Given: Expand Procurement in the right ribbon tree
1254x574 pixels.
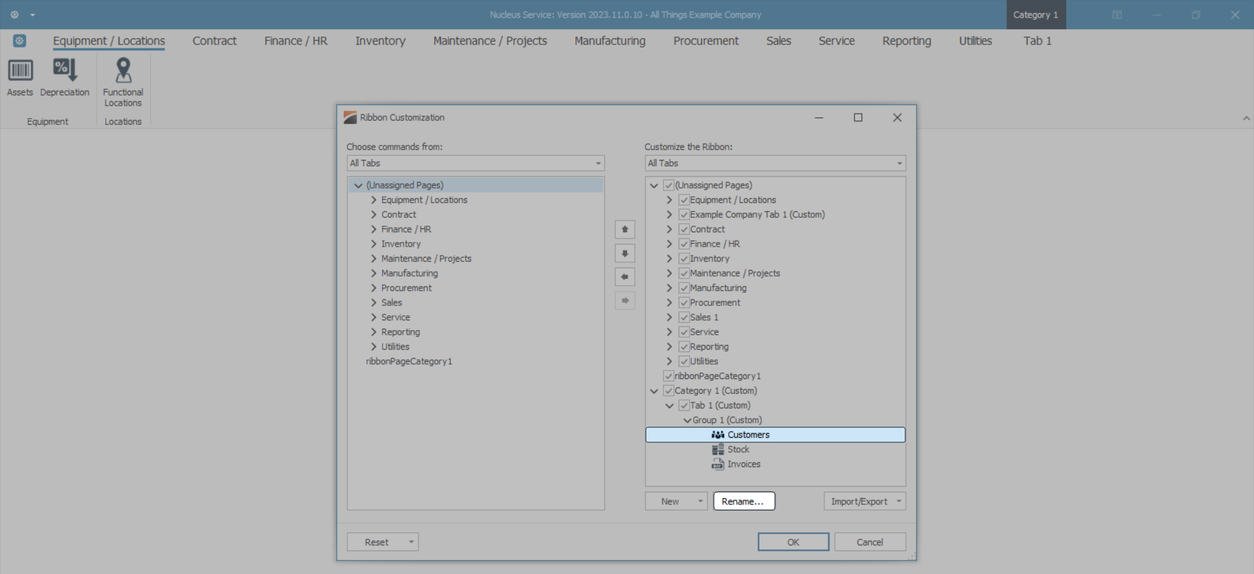Looking at the screenshot, I should pos(669,303).
